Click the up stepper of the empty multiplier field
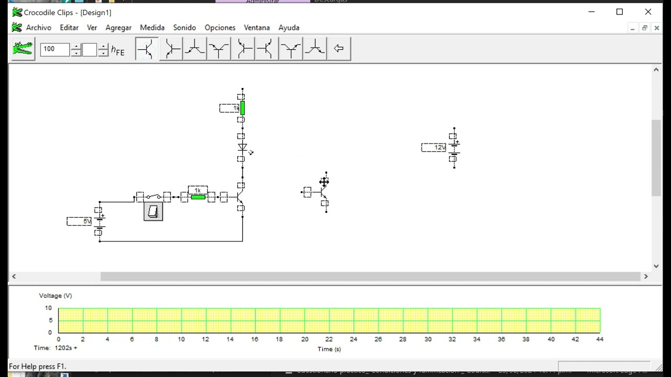This screenshot has width=671, height=377. [x=103, y=46]
